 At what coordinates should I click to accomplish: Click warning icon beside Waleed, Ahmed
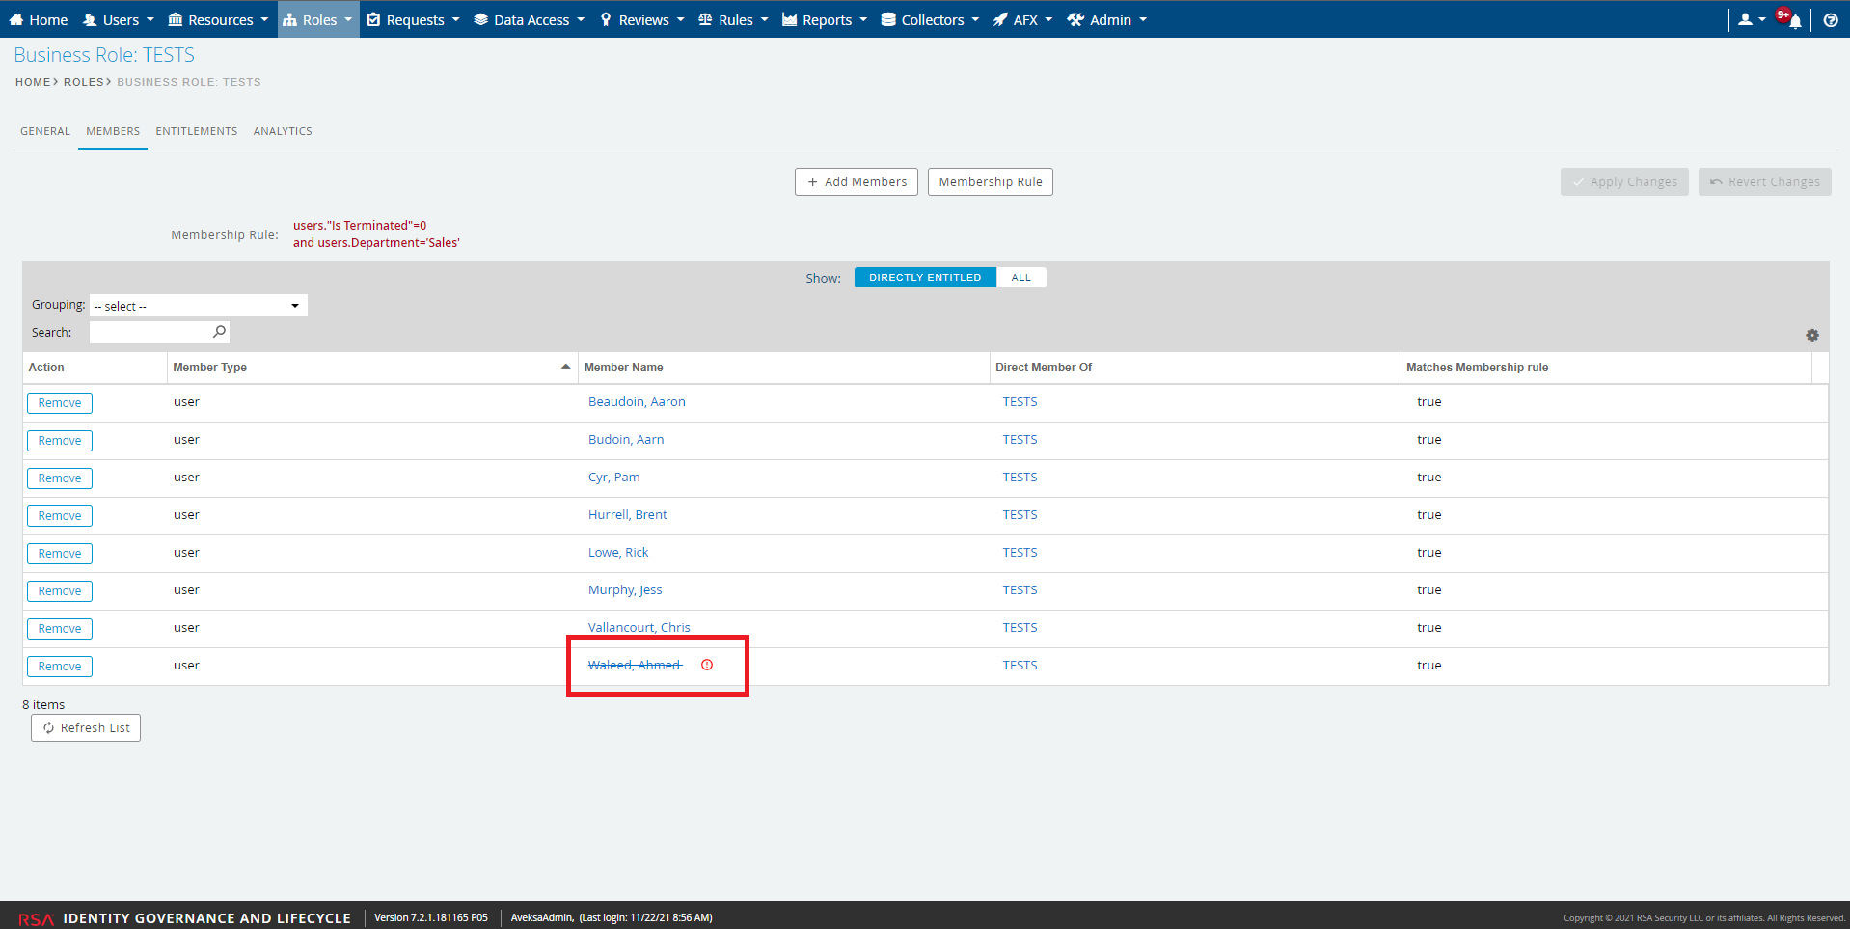[707, 665]
